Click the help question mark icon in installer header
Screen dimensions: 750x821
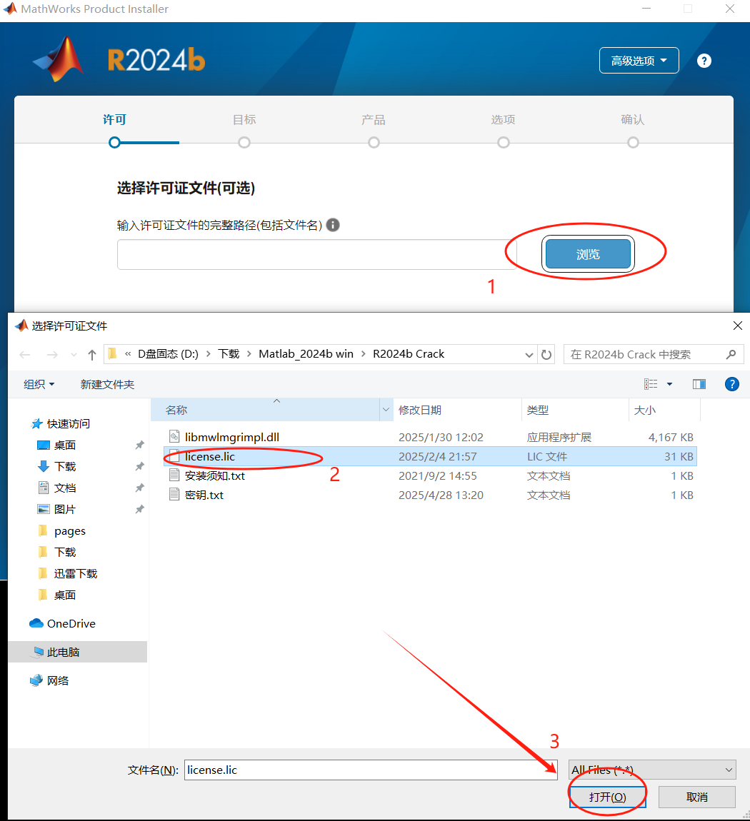(x=704, y=61)
